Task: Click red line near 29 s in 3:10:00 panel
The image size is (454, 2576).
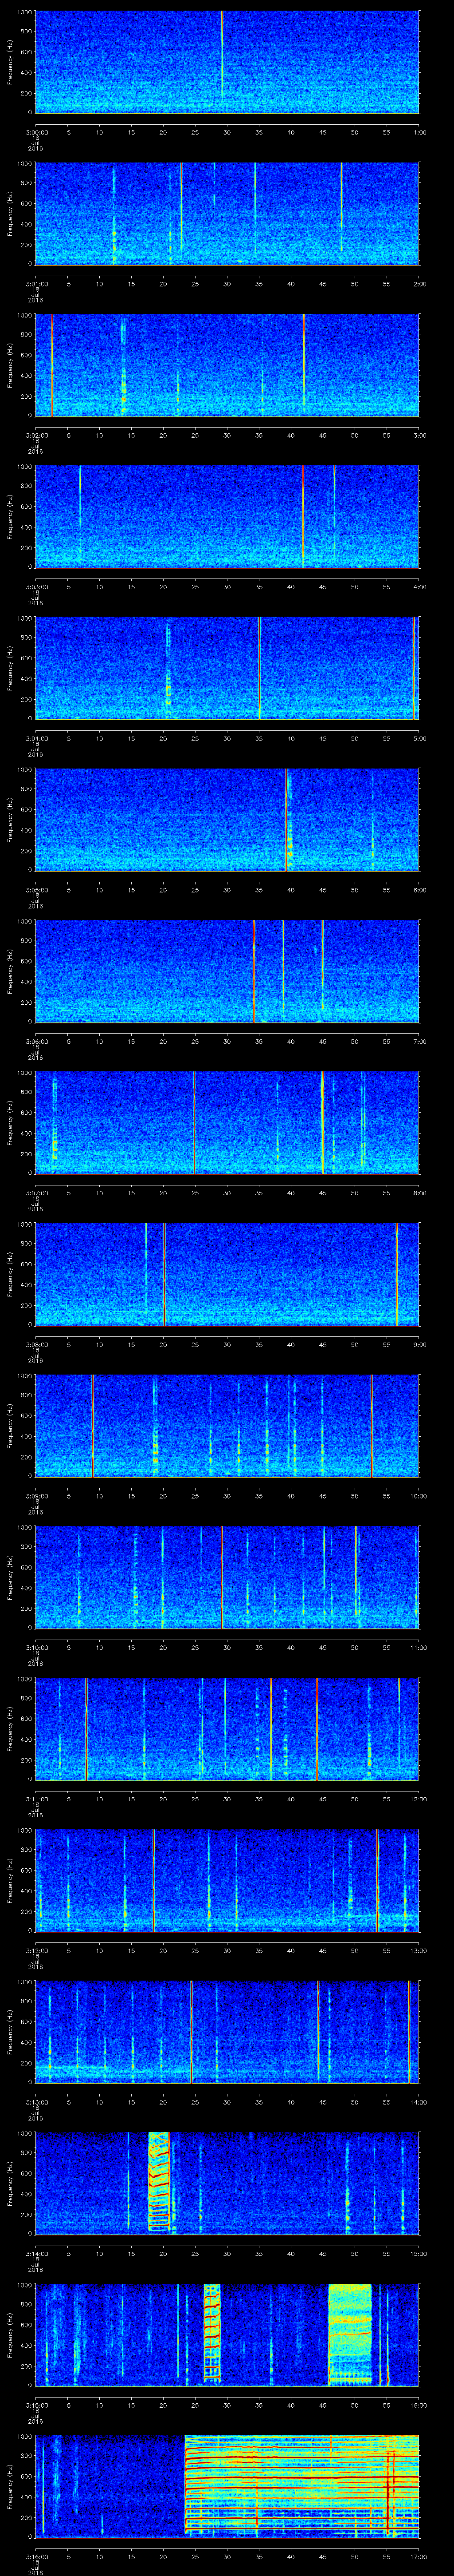Action: (x=222, y=1576)
